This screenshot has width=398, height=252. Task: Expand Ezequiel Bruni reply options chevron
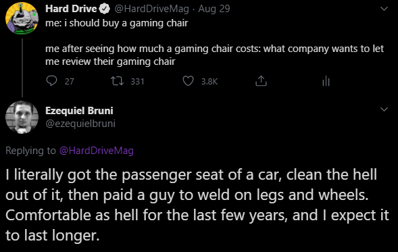[x=384, y=109]
